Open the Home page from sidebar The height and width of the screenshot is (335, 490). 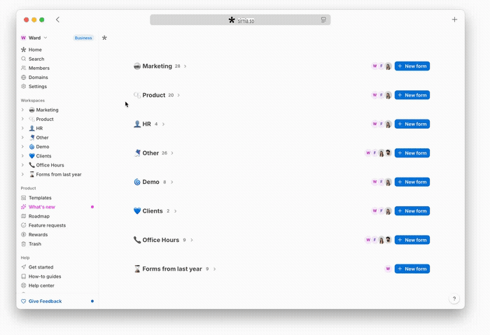pos(35,50)
